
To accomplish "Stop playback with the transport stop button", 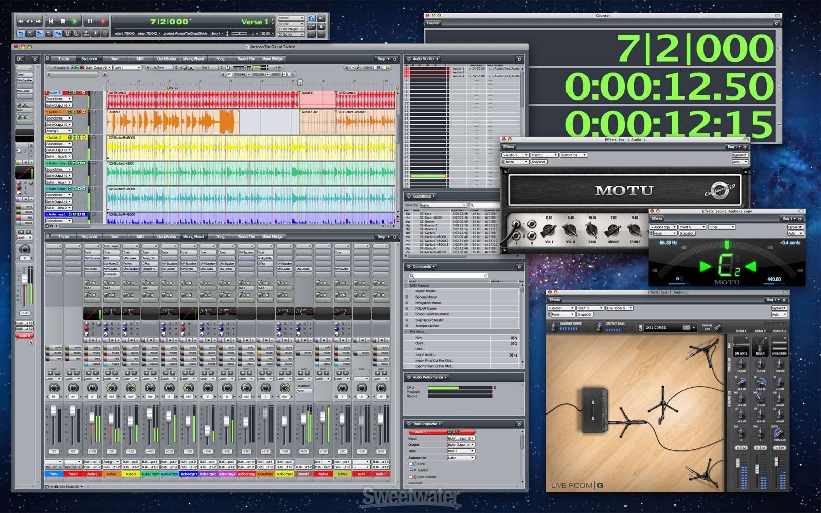I will click(x=63, y=21).
